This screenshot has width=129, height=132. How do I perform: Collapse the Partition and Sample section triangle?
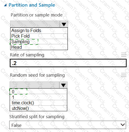coord(5,5)
